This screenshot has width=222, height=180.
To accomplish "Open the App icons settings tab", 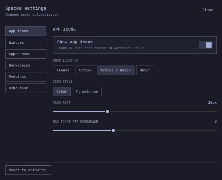I will 26,31.
